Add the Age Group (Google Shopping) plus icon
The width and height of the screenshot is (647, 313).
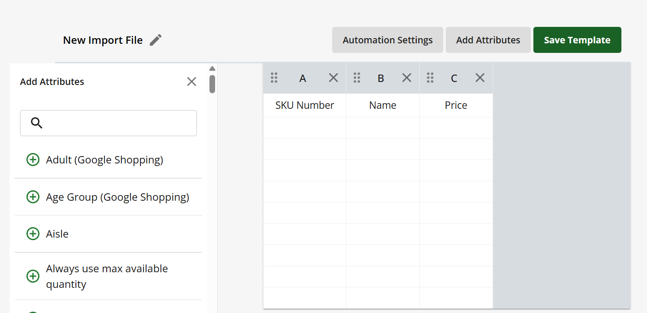tap(33, 197)
